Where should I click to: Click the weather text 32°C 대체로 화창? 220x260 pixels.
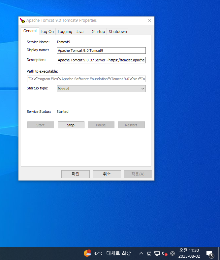pos(112,253)
